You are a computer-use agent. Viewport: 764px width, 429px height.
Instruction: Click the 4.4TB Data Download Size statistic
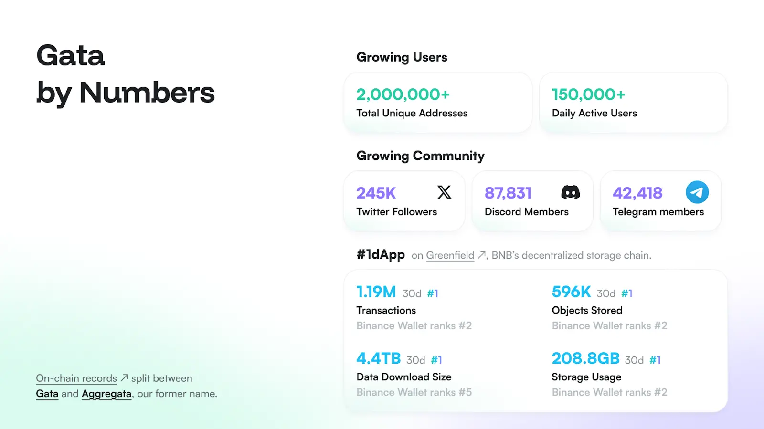tap(379, 358)
